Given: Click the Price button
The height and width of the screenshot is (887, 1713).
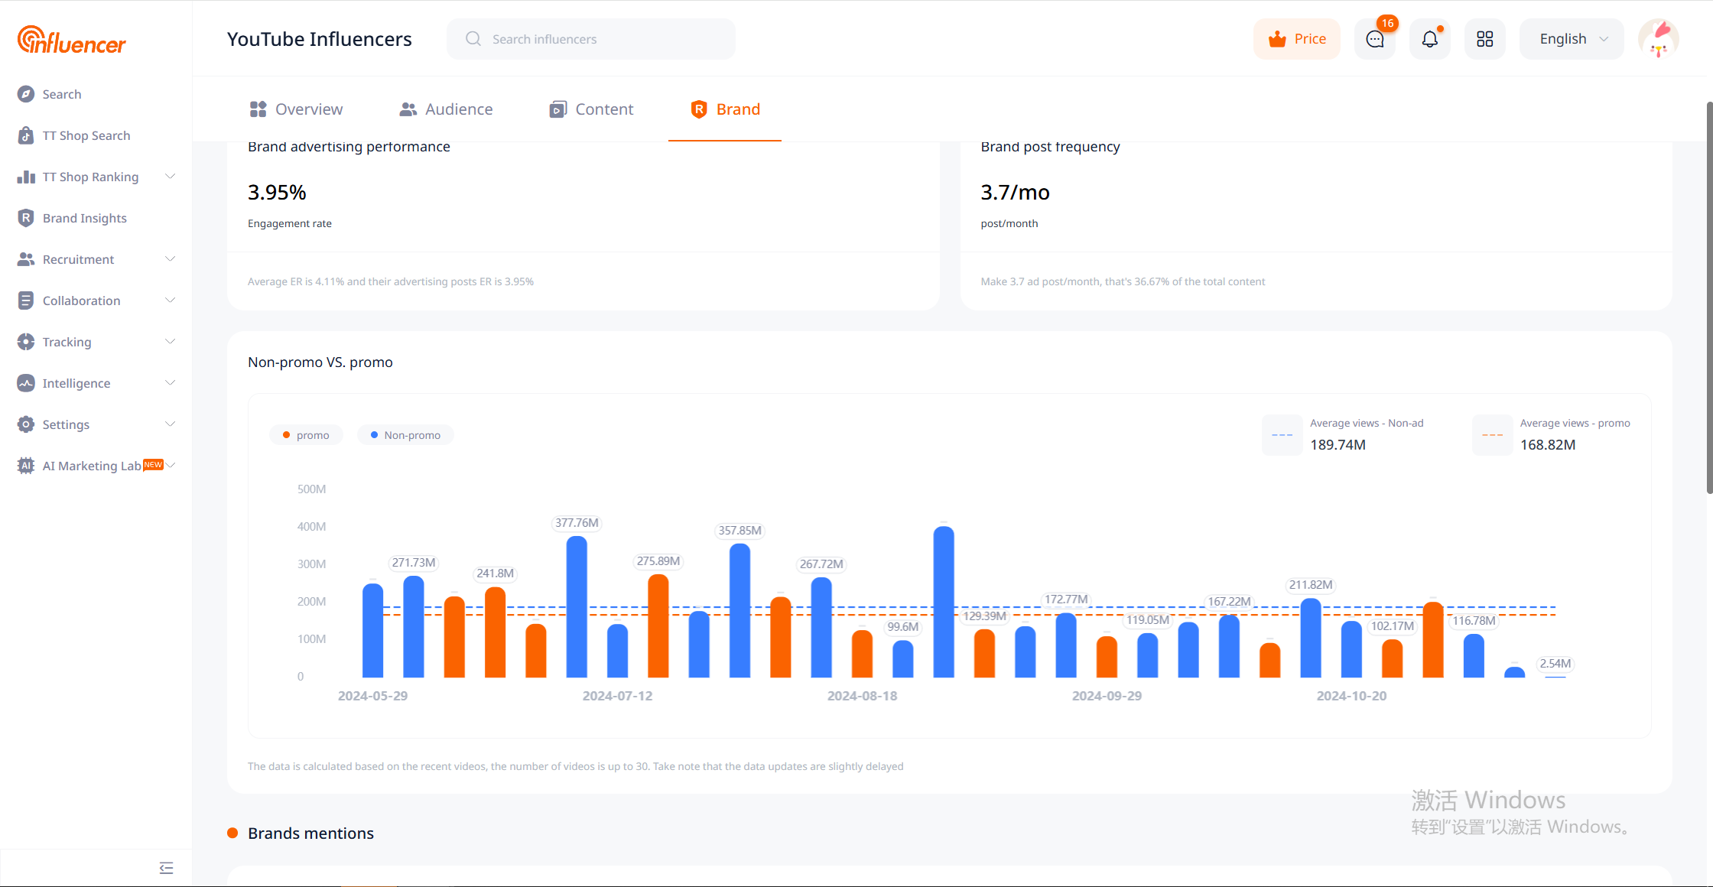Looking at the screenshot, I should tap(1297, 39).
